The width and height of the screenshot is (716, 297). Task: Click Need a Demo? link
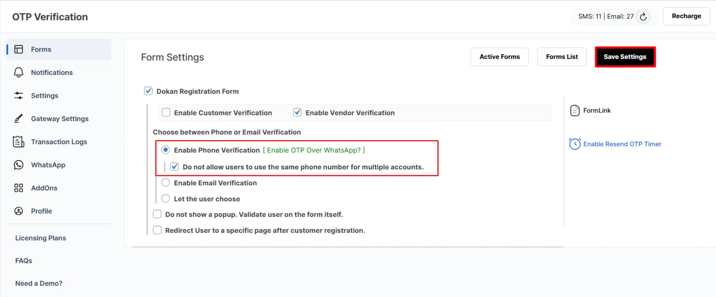39,283
